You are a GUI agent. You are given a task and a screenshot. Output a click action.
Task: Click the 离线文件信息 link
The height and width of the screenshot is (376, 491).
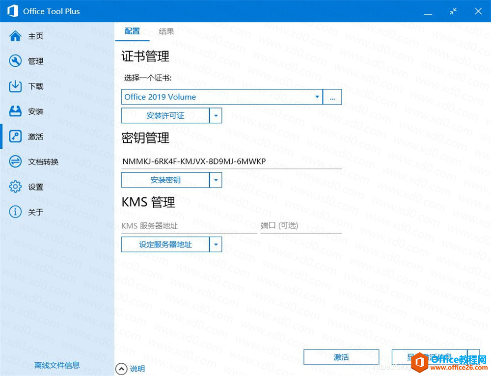(x=57, y=365)
